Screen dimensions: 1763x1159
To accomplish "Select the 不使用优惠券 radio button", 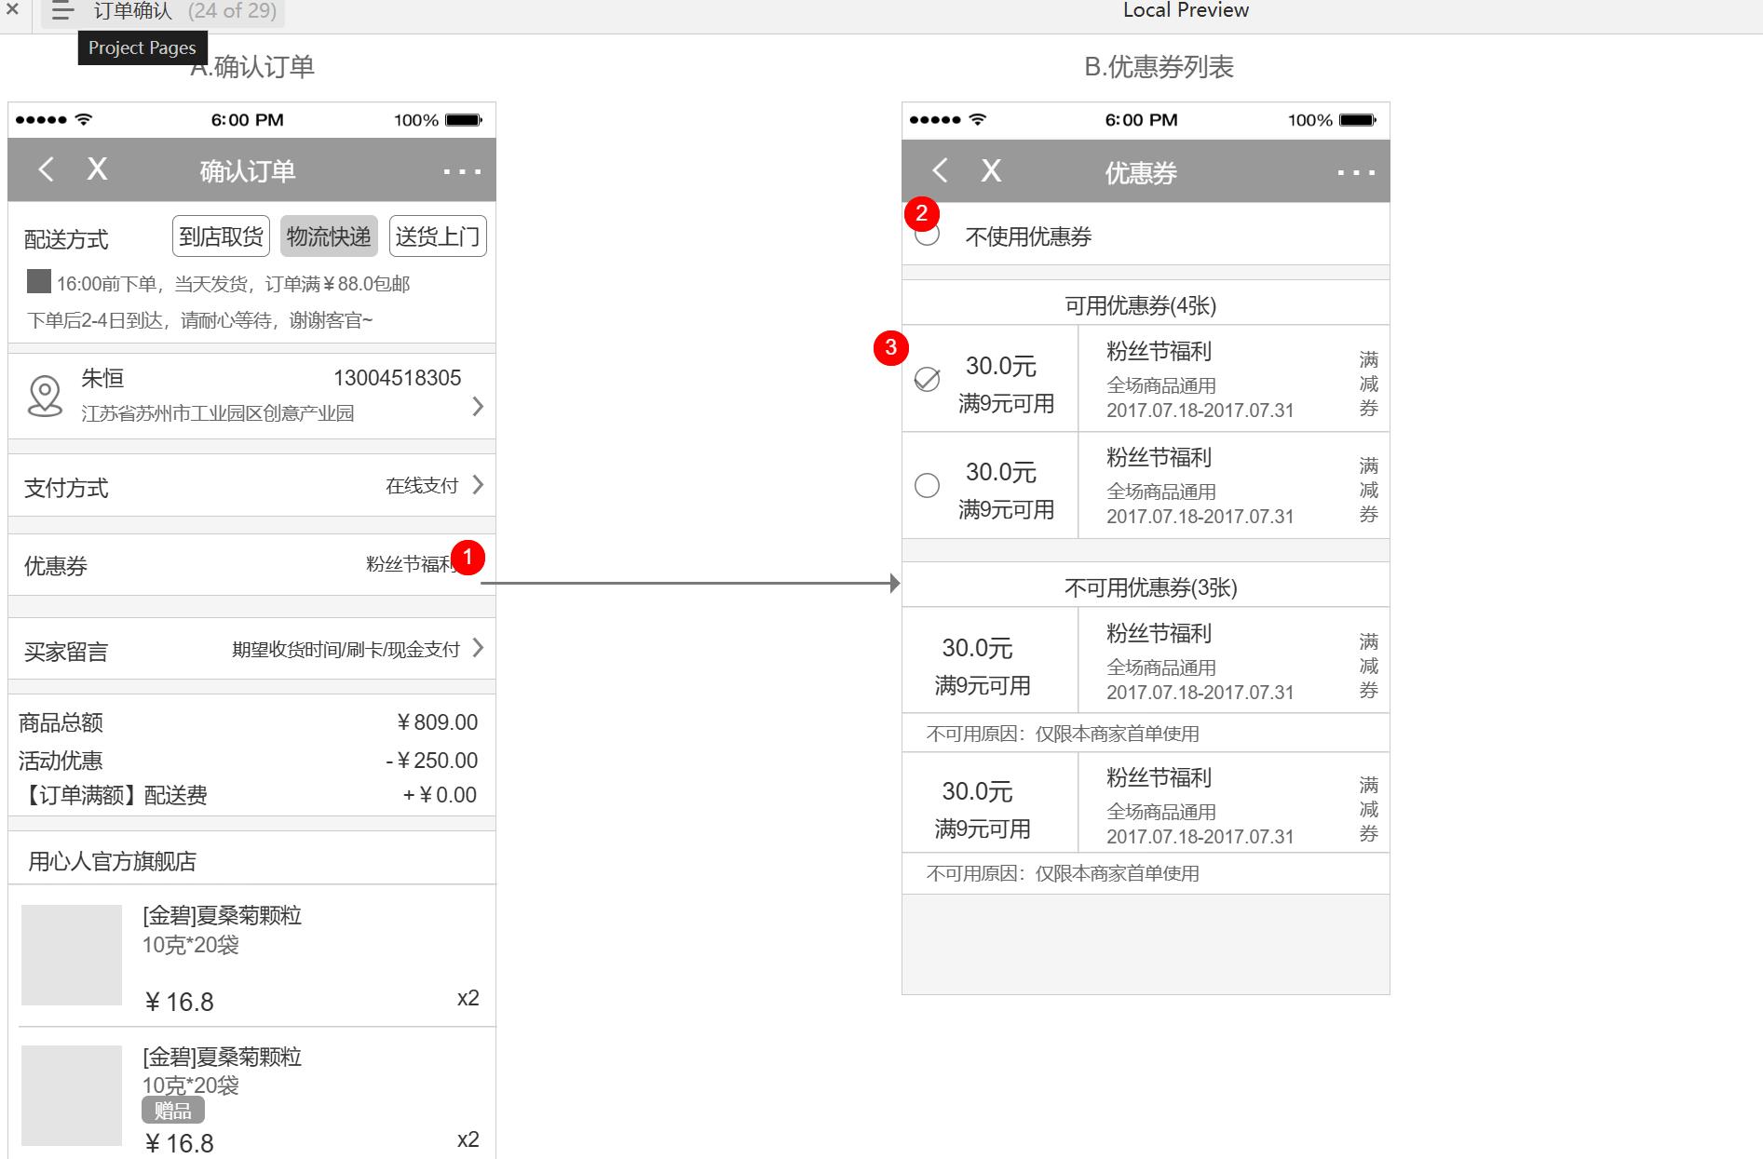I will coord(927,234).
